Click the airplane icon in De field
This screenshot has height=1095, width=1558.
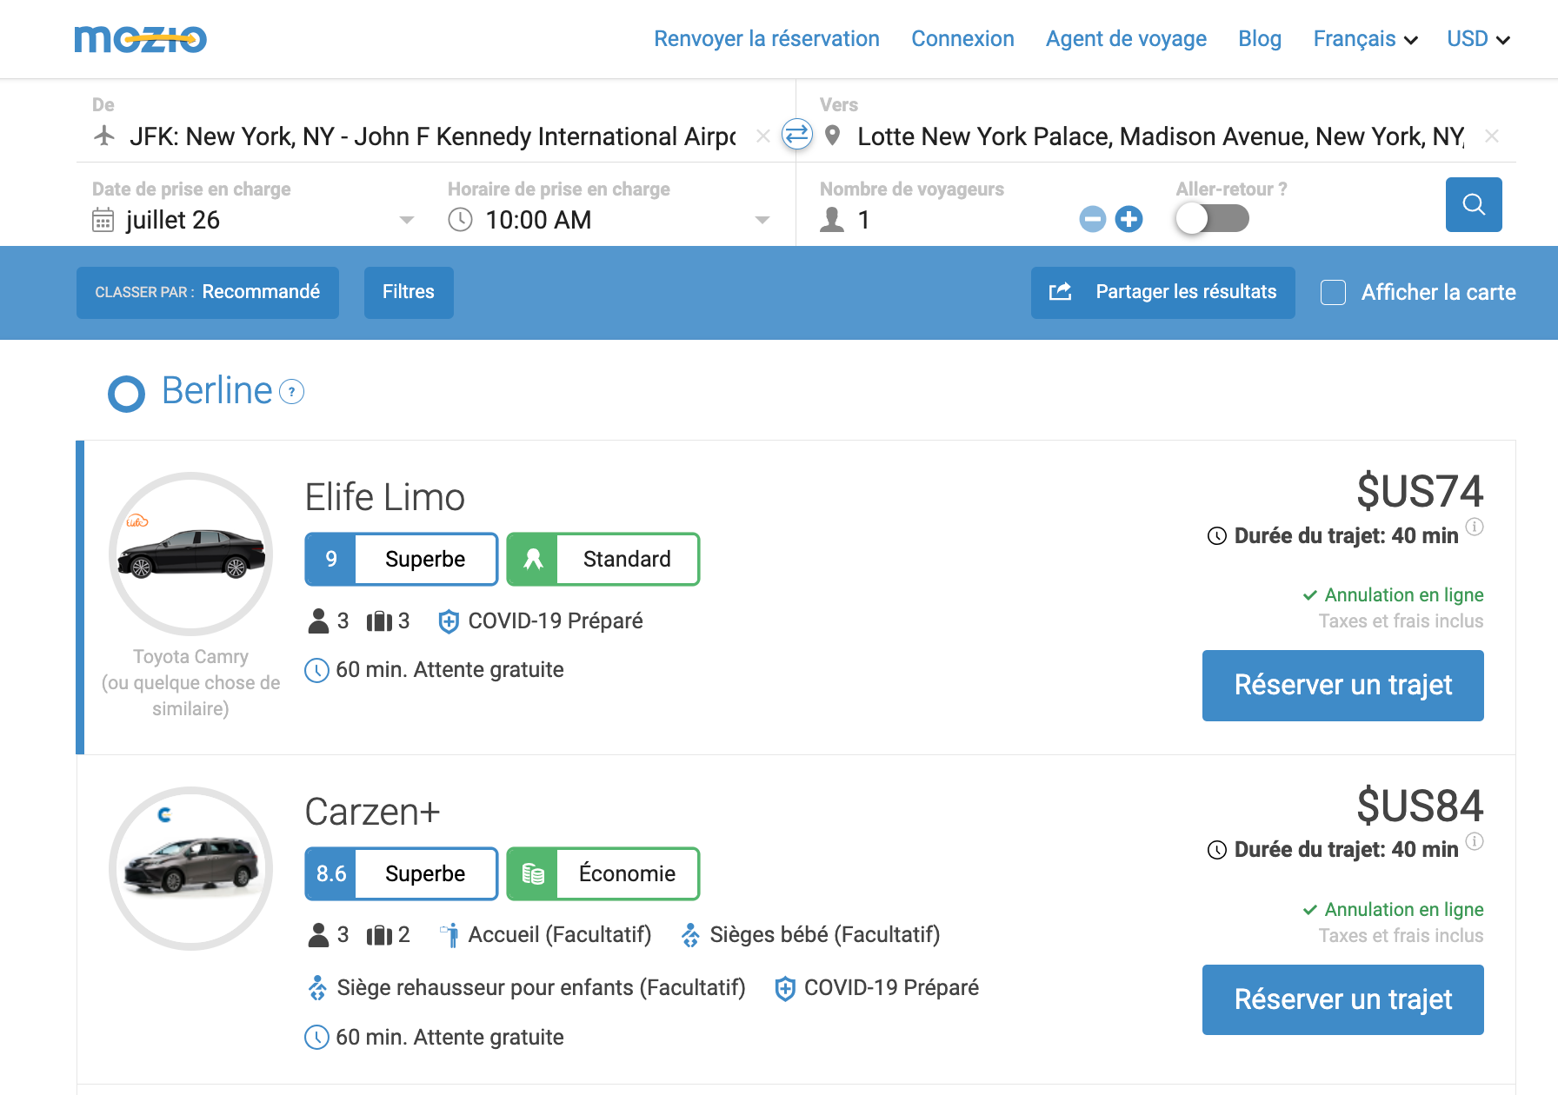104,136
